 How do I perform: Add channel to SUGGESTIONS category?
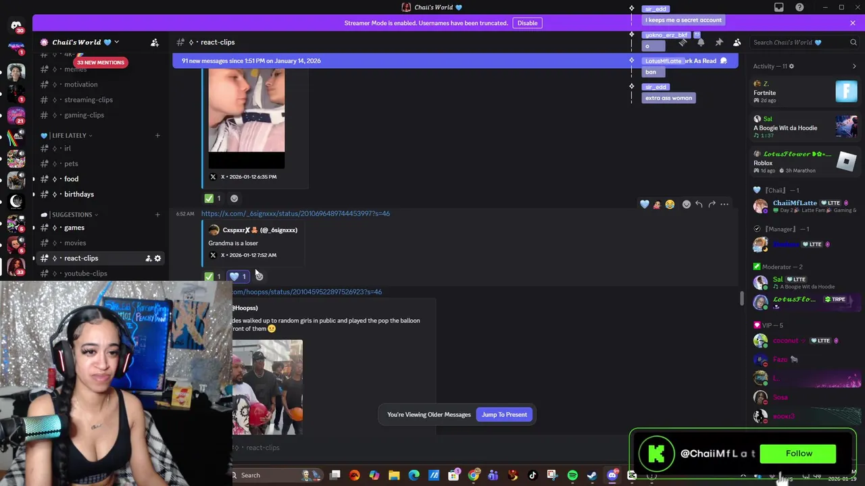157,215
